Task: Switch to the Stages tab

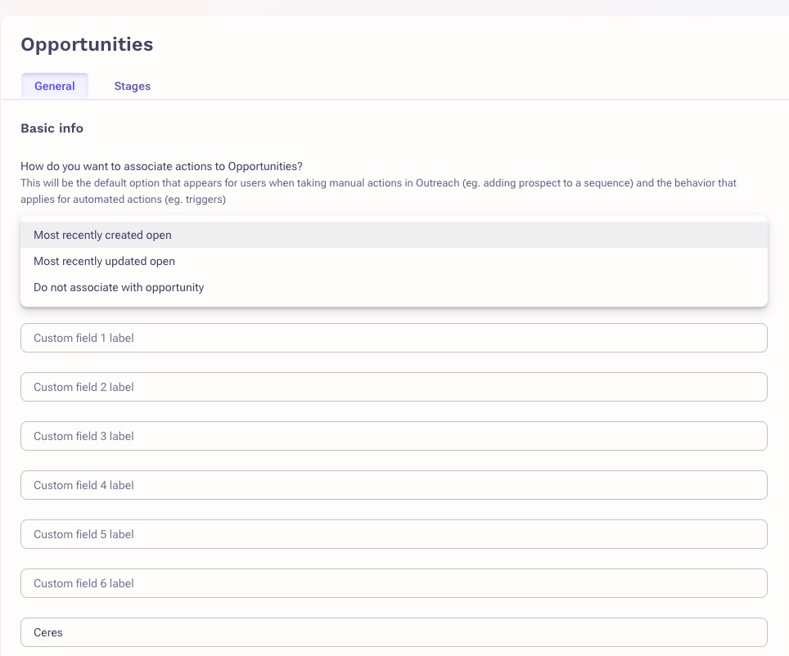Action: coord(132,86)
